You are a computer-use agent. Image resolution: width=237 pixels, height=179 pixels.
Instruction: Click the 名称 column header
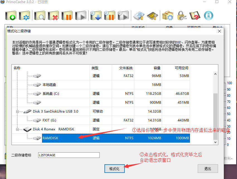[x=51, y=68]
